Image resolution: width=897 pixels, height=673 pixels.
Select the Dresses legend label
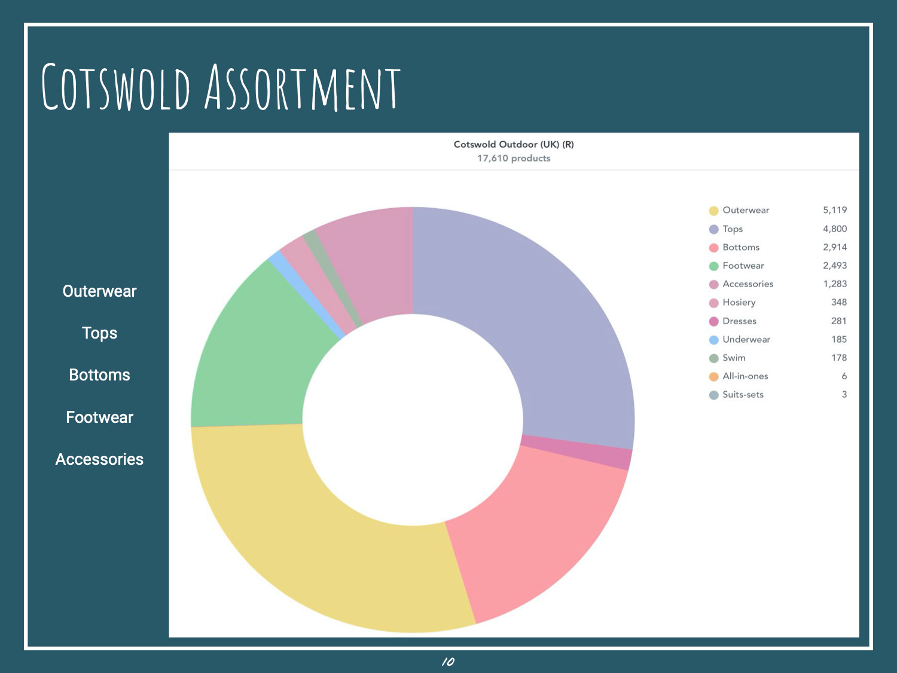[x=739, y=321]
